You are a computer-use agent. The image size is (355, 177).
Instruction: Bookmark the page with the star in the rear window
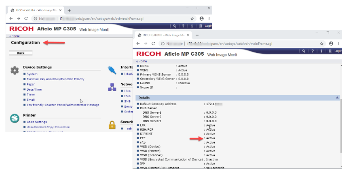click(x=192, y=19)
